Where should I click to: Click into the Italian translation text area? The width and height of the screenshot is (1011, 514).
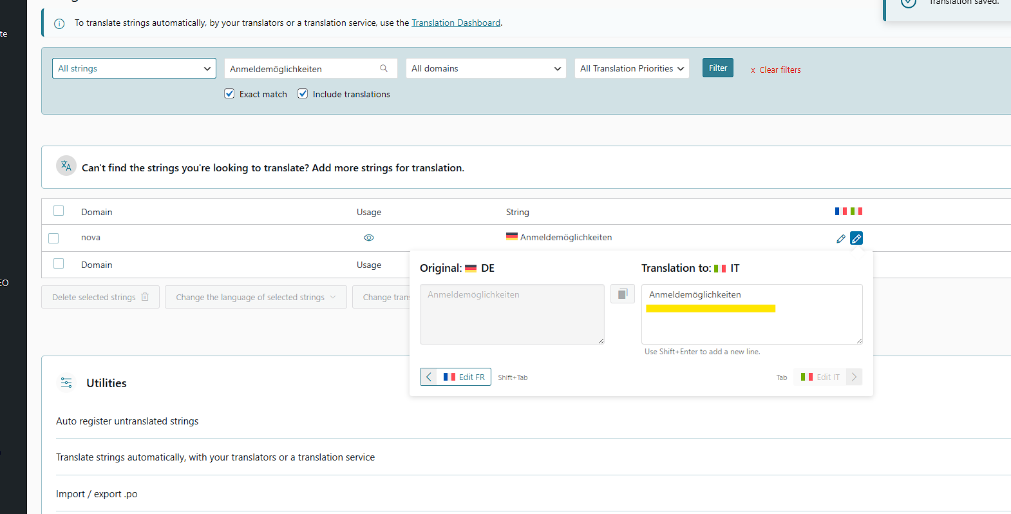pyautogui.click(x=751, y=325)
